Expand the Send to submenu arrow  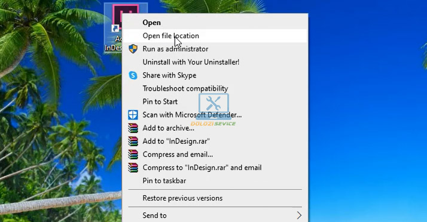click(x=299, y=215)
